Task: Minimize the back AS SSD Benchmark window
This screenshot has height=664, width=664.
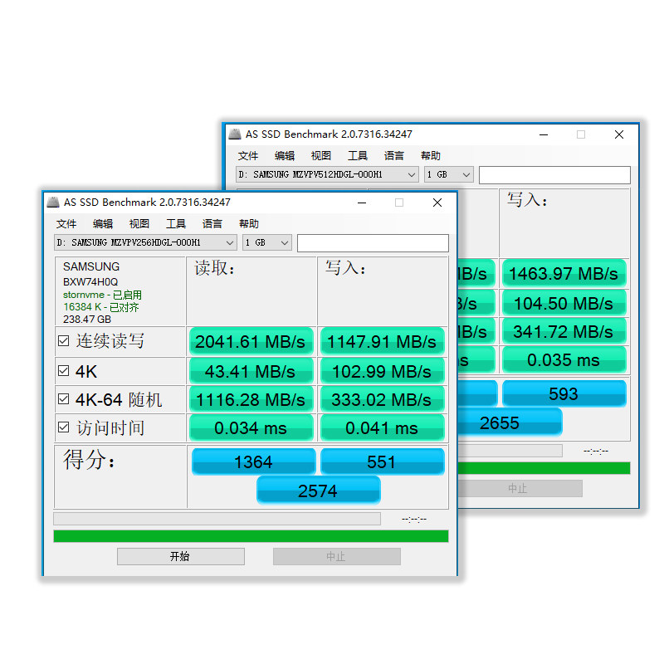Action: (x=544, y=134)
